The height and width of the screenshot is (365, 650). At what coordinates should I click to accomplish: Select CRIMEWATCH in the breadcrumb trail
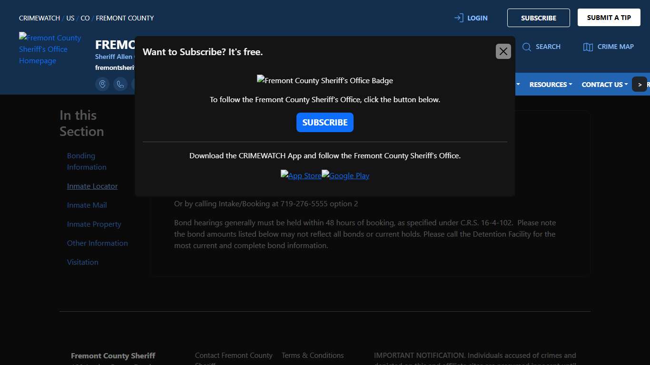point(39,18)
